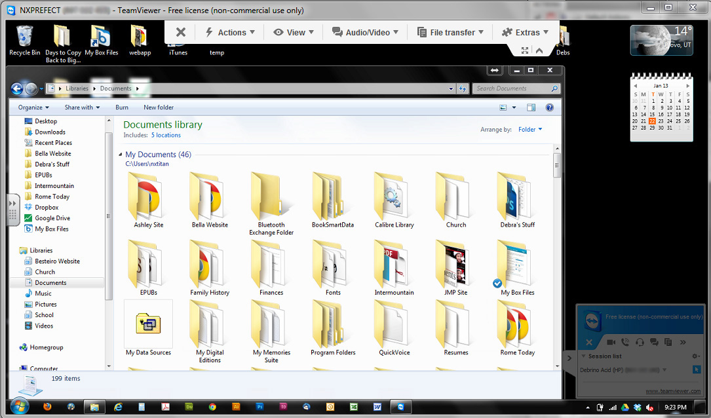Open the Actions menu in TeamViewer toolbar
This screenshot has height=418, width=711.
click(230, 32)
